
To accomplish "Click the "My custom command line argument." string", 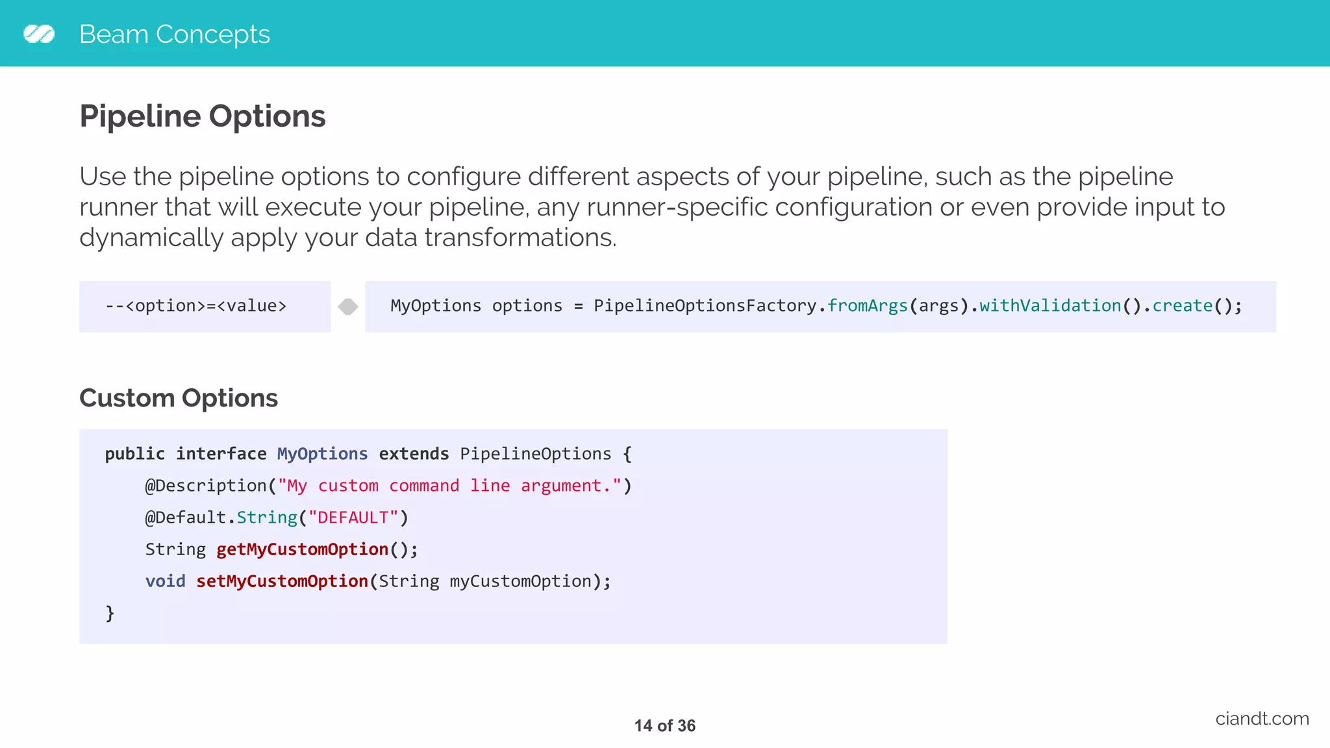I will coord(449,486).
